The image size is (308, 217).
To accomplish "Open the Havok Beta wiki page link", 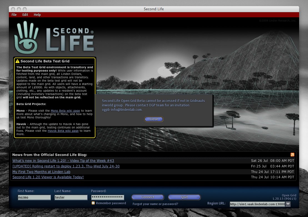I will [x=63, y=131].
